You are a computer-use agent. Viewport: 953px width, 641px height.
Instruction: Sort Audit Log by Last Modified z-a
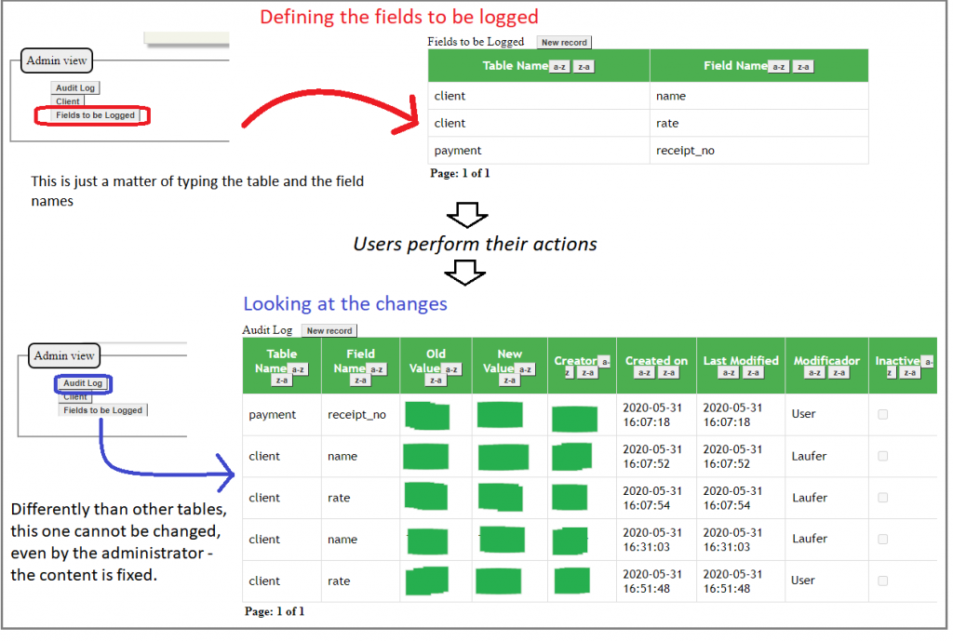pos(753,373)
